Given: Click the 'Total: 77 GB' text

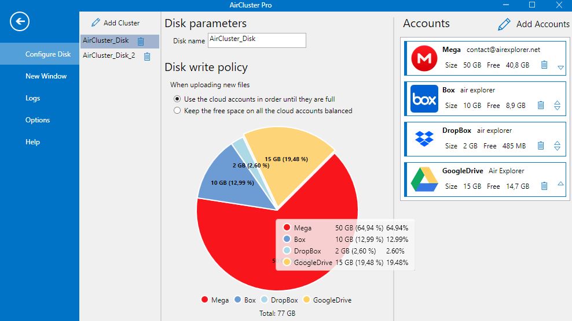Looking at the screenshot, I should click(x=277, y=313).
